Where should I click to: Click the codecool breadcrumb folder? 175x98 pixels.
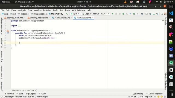(x=24, y=14)
